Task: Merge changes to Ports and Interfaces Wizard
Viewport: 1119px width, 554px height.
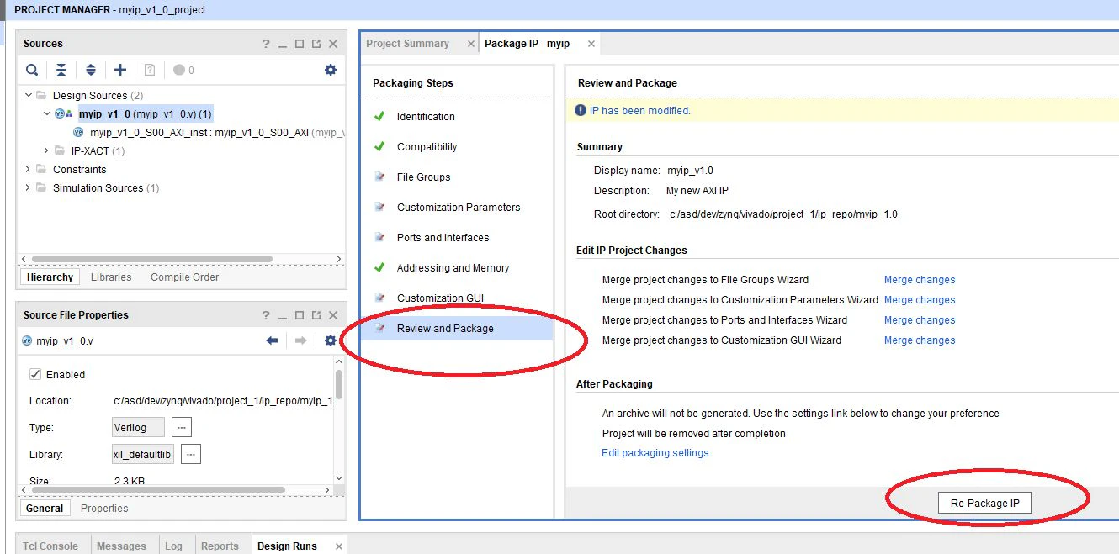Action: pos(920,320)
